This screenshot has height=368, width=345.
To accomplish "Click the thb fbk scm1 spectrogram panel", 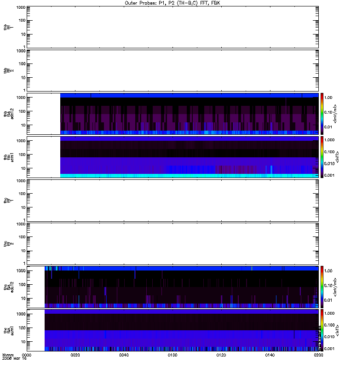I will [172, 157].
